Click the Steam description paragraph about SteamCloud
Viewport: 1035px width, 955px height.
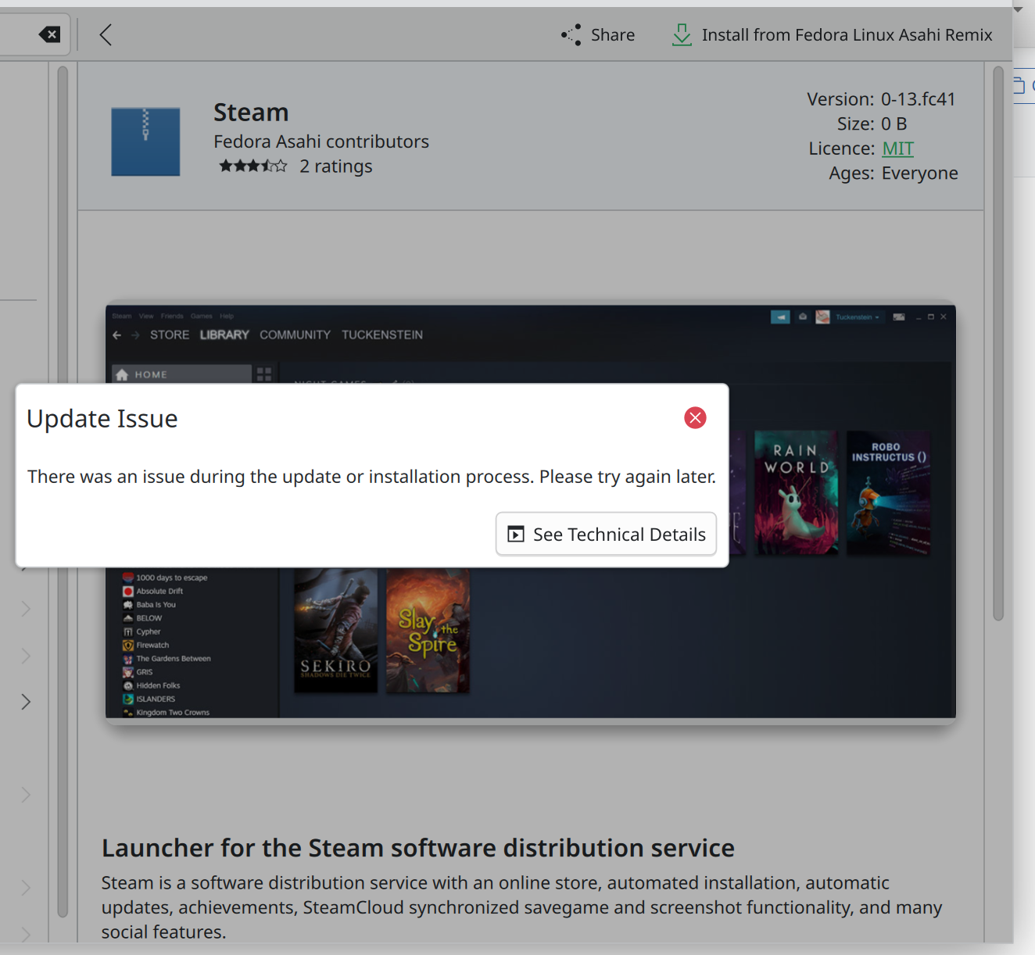pos(521,907)
